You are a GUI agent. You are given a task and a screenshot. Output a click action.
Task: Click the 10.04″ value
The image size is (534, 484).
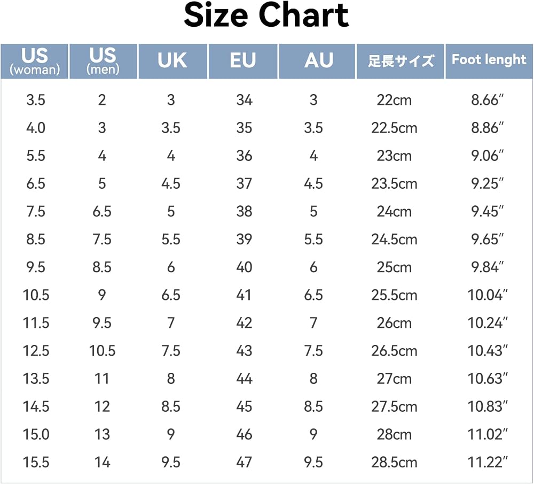[x=488, y=295]
